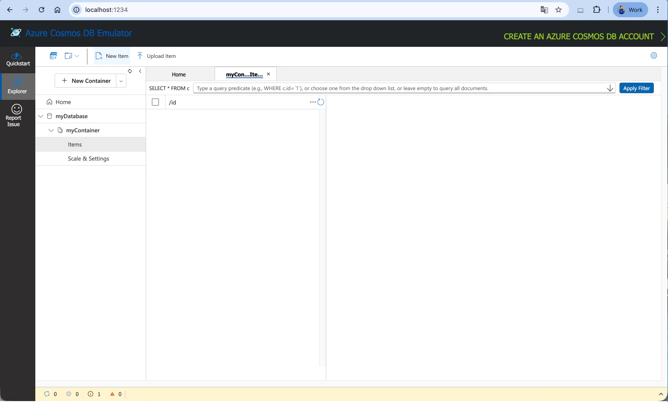Viewport: 668px width, 402px height.
Task: Open the Work profile button
Action: 630,10
